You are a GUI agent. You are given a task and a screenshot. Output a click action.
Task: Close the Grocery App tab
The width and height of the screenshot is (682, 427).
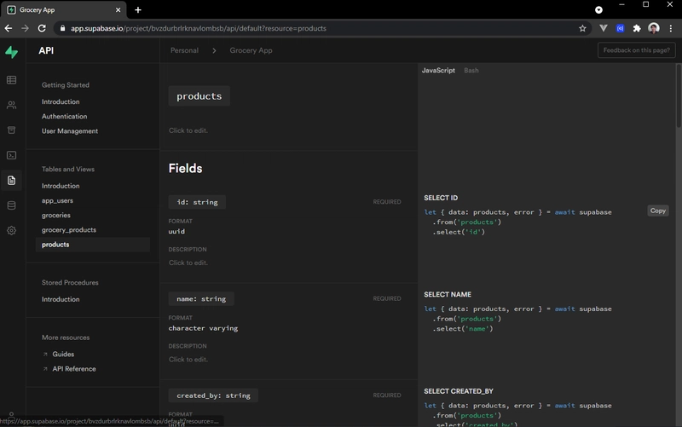pyautogui.click(x=118, y=9)
